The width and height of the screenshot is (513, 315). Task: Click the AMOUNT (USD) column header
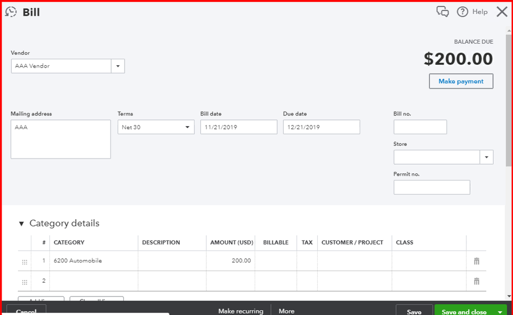pos(232,242)
